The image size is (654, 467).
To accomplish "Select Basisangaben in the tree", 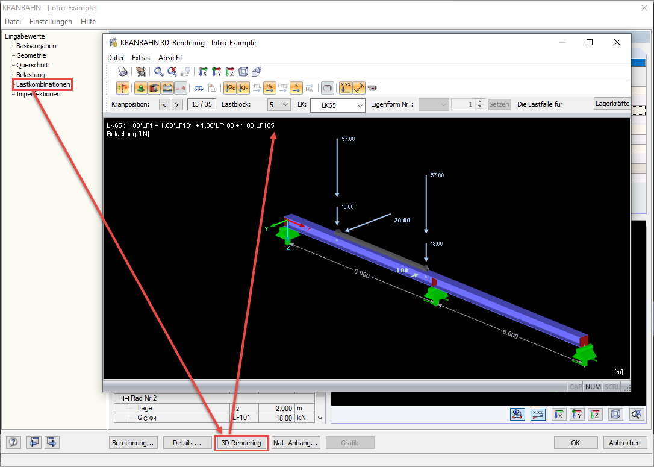I will pos(36,46).
